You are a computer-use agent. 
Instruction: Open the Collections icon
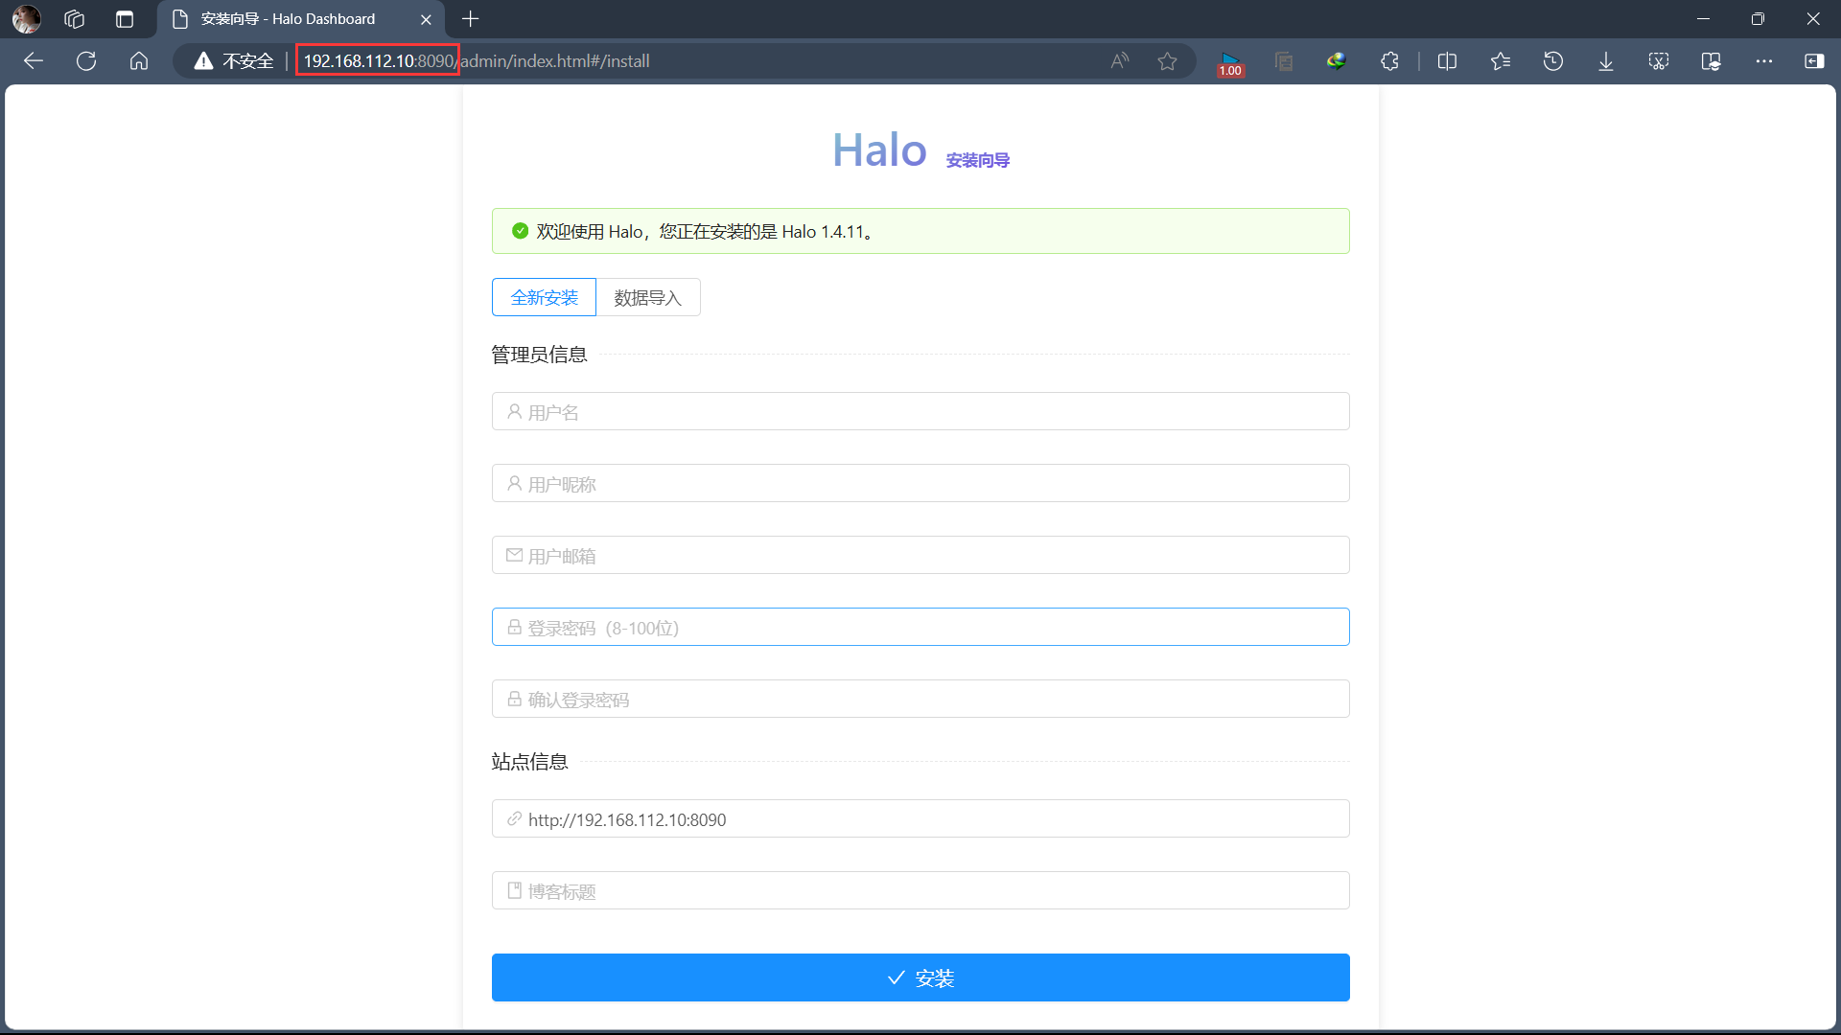pyautogui.click(x=1285, y=60)
